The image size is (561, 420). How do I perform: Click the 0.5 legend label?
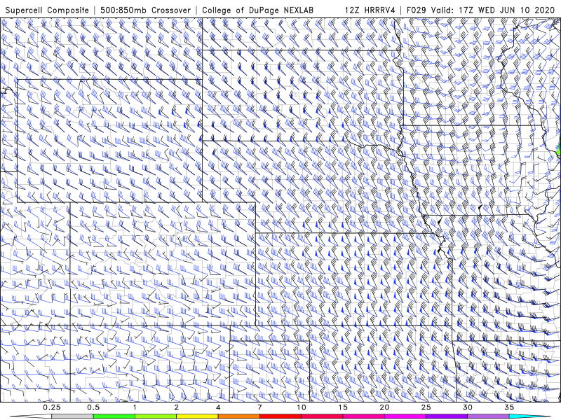pyautogui.click(x=93, y=407)
